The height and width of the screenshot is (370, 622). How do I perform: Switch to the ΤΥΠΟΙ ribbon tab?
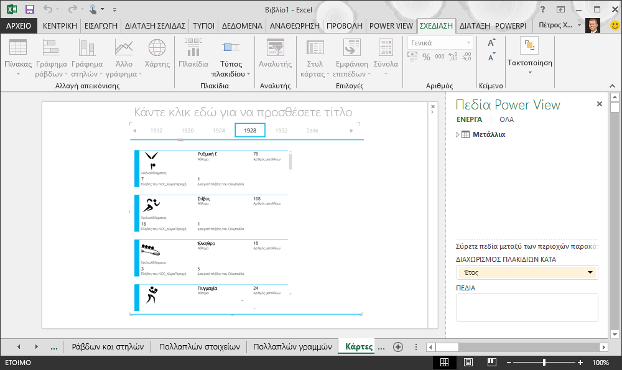203,25
